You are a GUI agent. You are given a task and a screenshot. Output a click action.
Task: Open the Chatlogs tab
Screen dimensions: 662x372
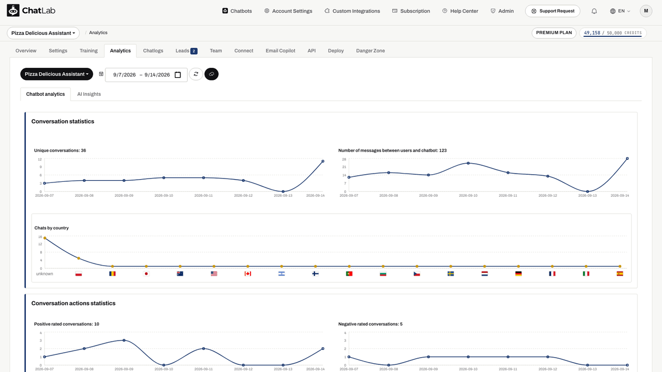pyautogui.click(x=153, y=51)
